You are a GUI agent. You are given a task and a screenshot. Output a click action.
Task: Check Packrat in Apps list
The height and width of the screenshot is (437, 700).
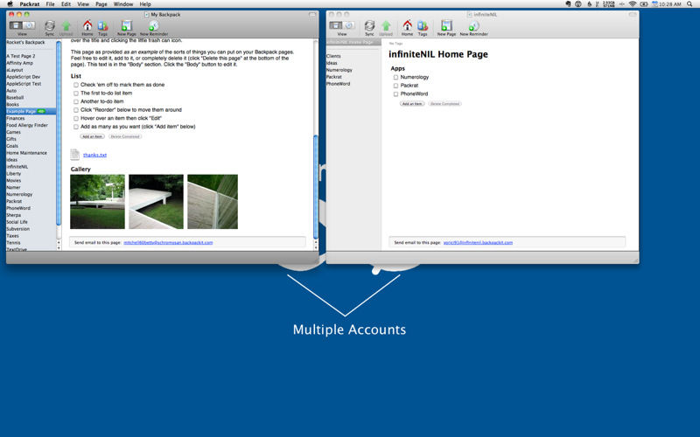395,86
